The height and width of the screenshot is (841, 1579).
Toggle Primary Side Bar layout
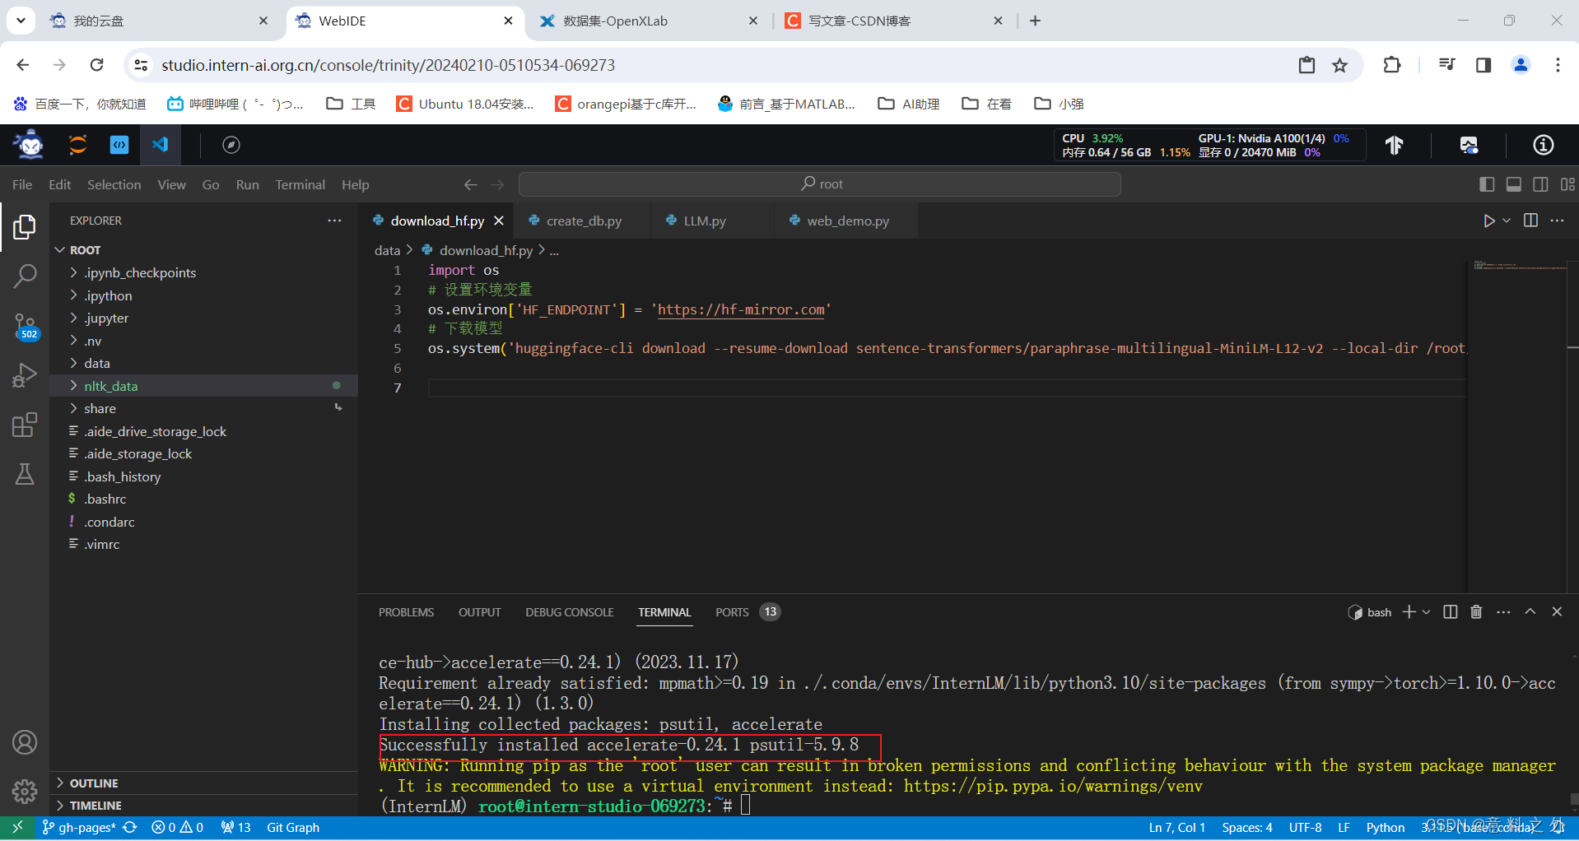pos(1487,184)
